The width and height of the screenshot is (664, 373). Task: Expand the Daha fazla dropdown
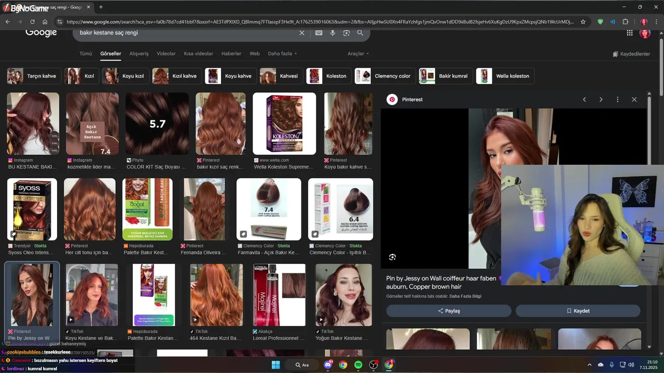(283, 54)
